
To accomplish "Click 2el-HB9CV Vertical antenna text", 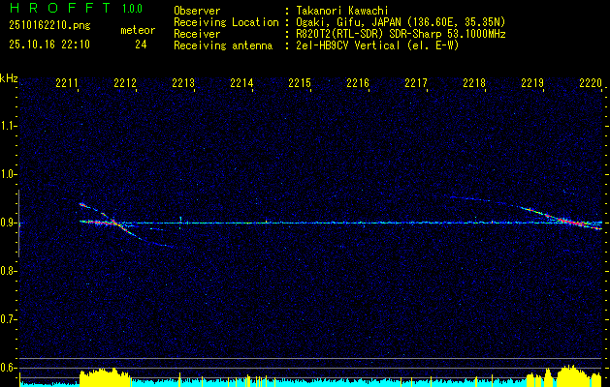I will tap(377, 45).
